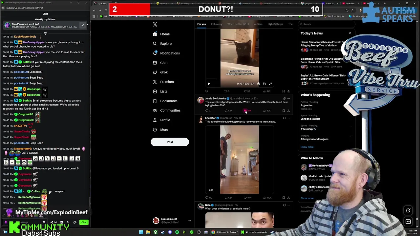Image resolution: width=420 pixels, height=236 pixels.
Task: Open Messages floating button at bottom right
Action: [408, 222]
